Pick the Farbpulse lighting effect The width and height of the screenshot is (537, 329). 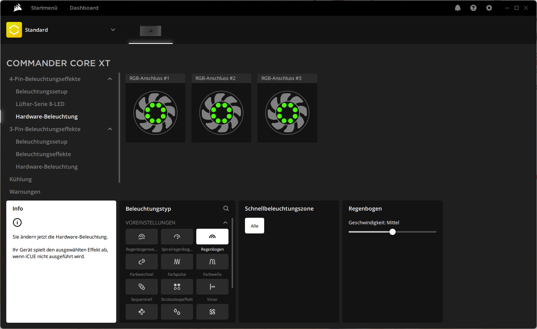click(x=177, y=262)
